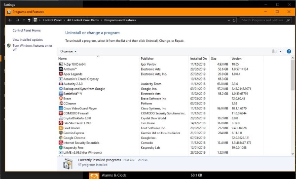Sort list by Size column header

click(220, 59)
